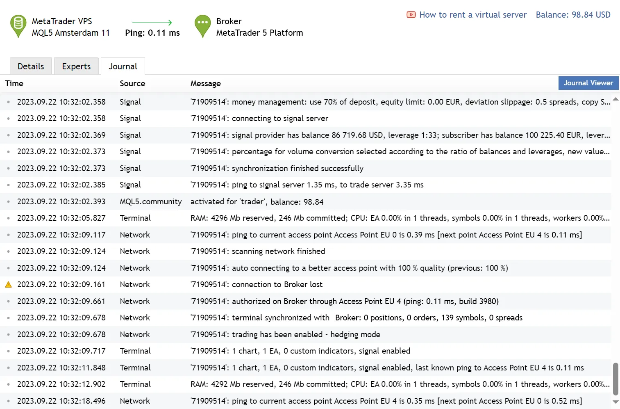Select the connecting to signal server row
The height and width of the screenshot is (409, 620).
tap(306, 118)
